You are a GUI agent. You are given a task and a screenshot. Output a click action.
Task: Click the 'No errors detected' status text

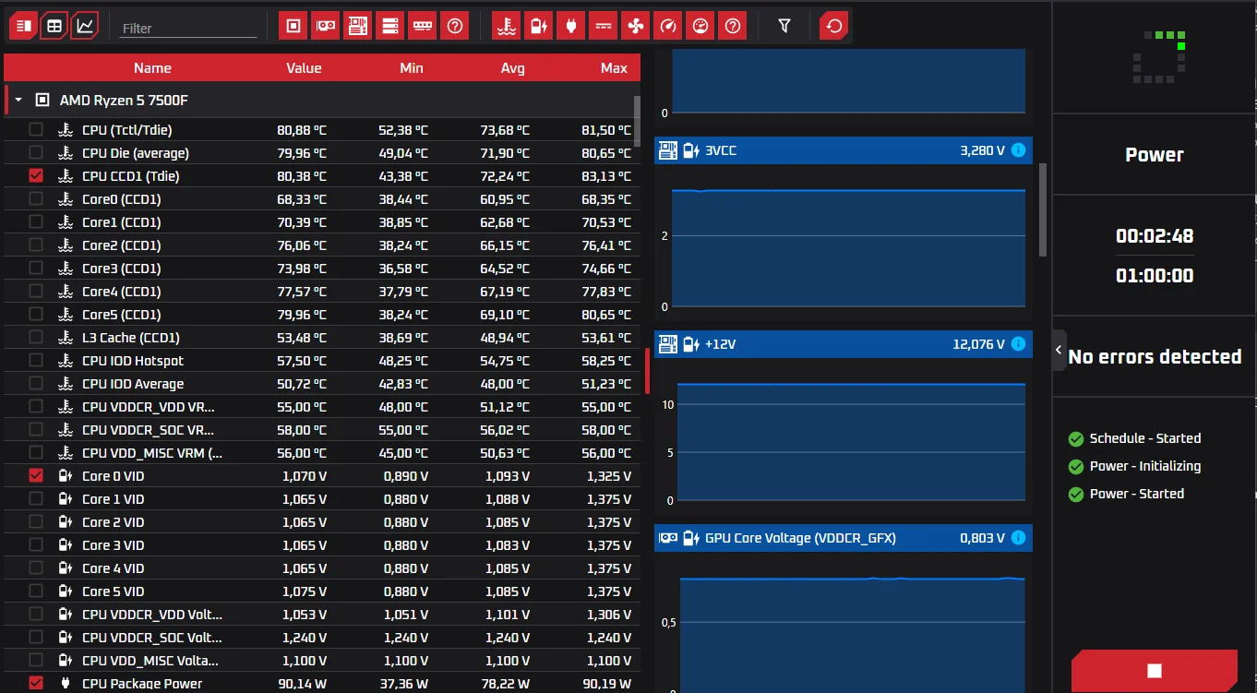point(1155,356)
